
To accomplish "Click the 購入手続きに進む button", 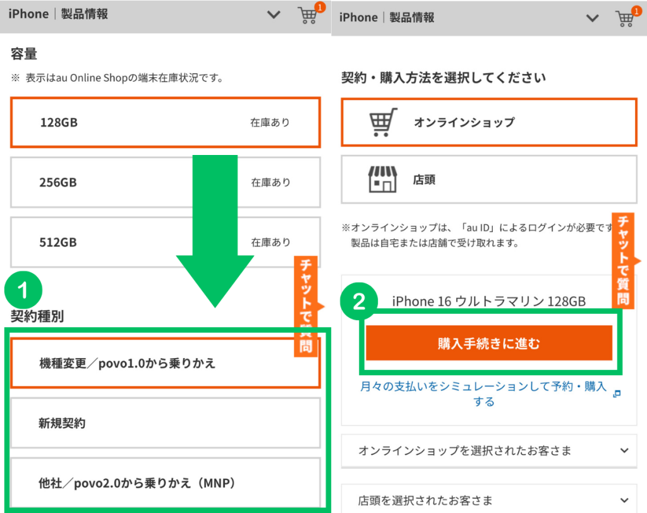I will click(x=489, y=343).
